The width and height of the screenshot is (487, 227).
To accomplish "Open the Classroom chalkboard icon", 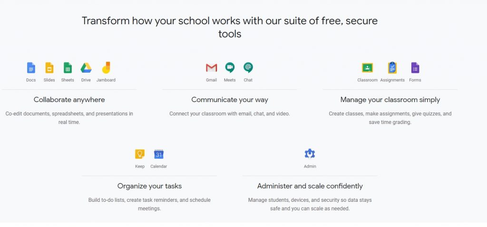I will click(x=368, y=67).
